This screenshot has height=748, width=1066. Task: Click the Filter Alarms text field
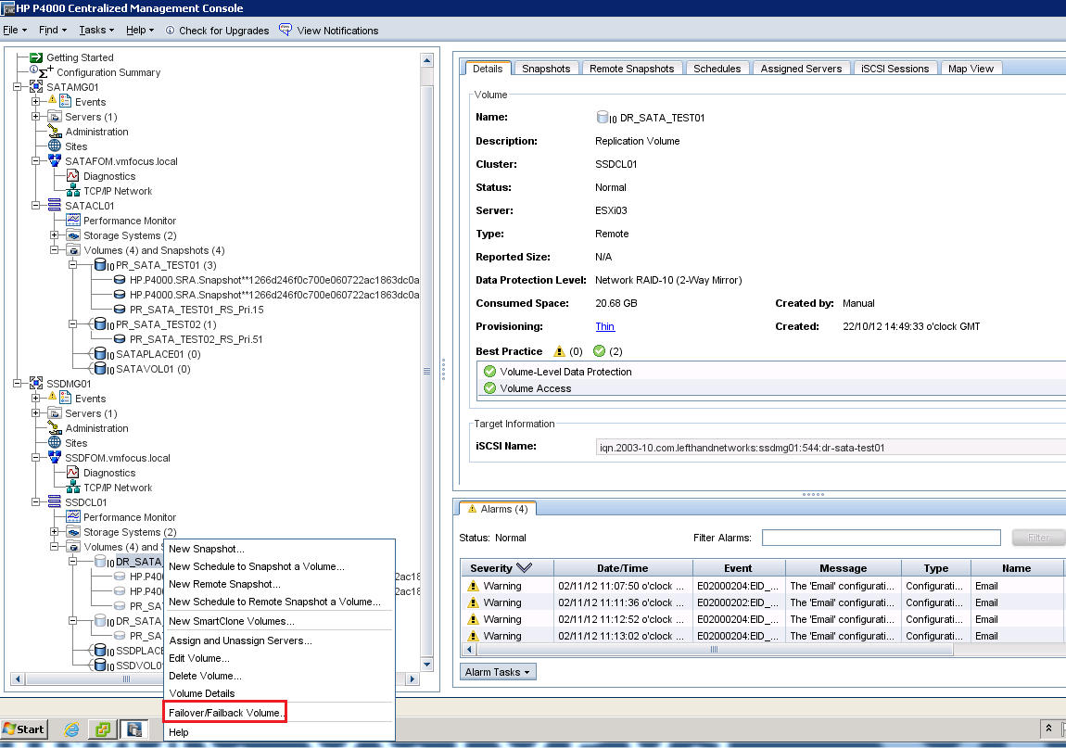tap(881, 538)
